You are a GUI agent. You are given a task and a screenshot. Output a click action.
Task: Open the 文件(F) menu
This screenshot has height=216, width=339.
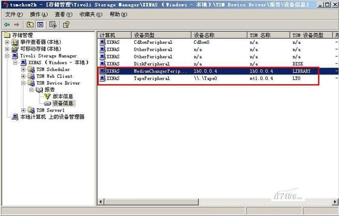[14, 14]
